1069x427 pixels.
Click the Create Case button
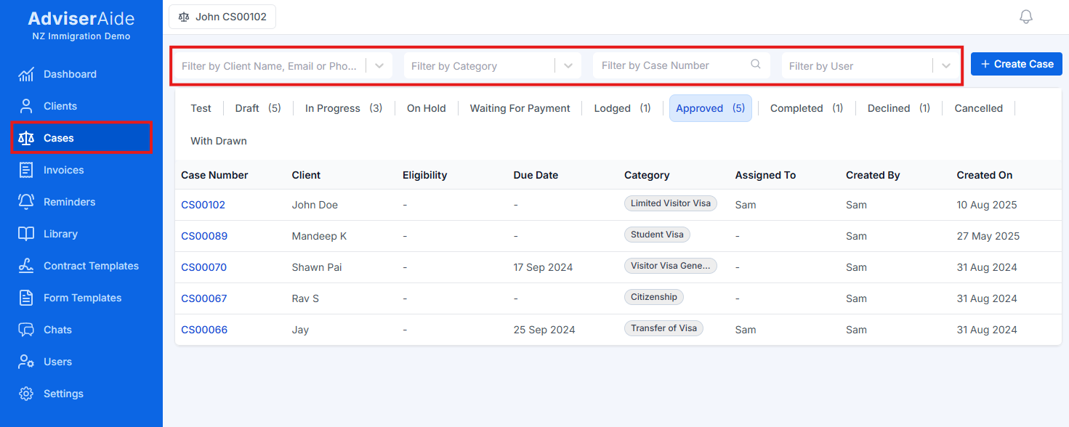point(1016,63)
